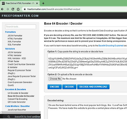The height and width of the screenshot is (119, 127).
Task: Reload the page with the refresh icon
Action: click(13, 9)
